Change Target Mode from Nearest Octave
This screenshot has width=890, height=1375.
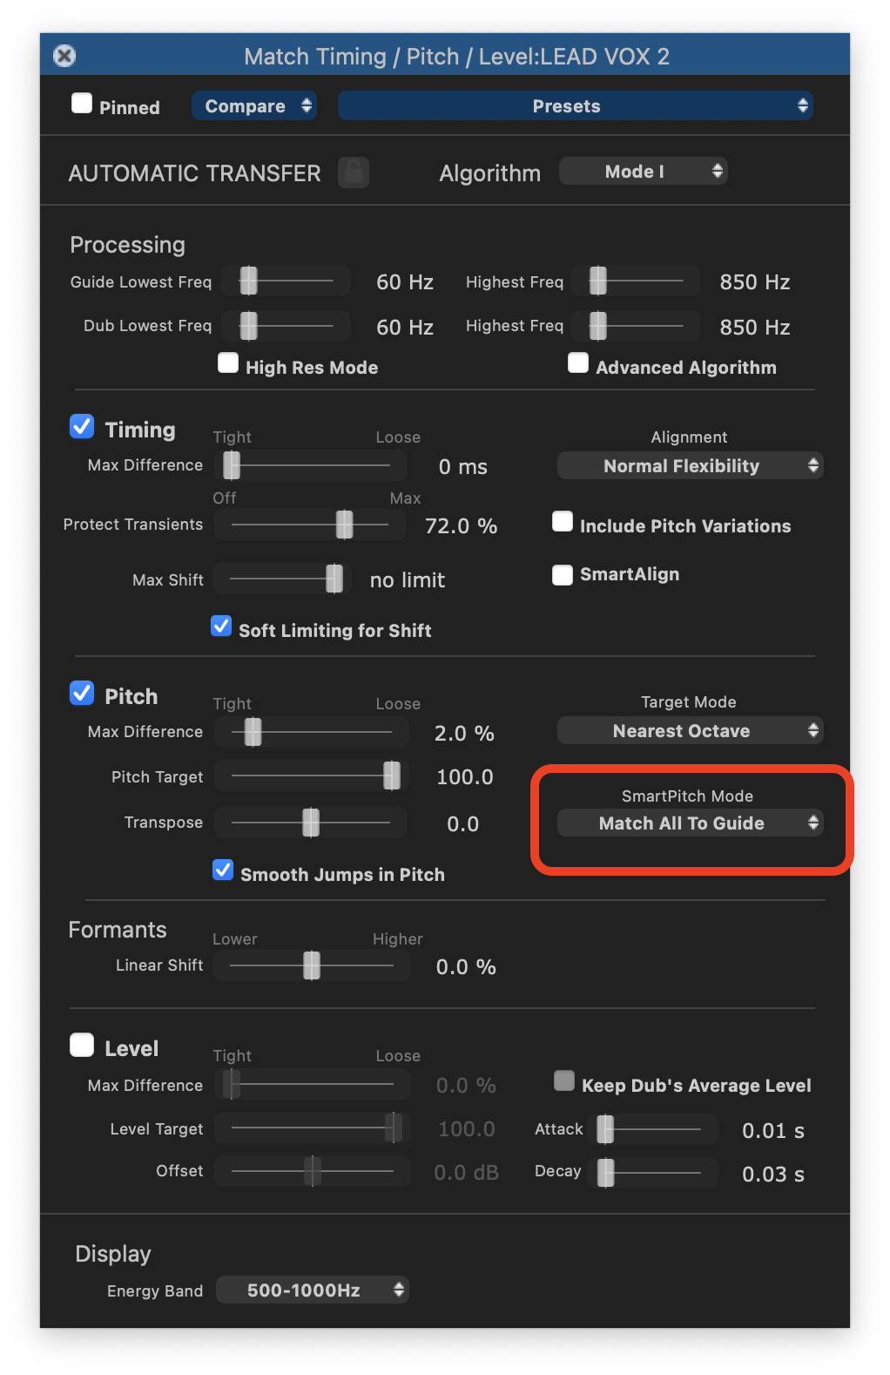689,730
